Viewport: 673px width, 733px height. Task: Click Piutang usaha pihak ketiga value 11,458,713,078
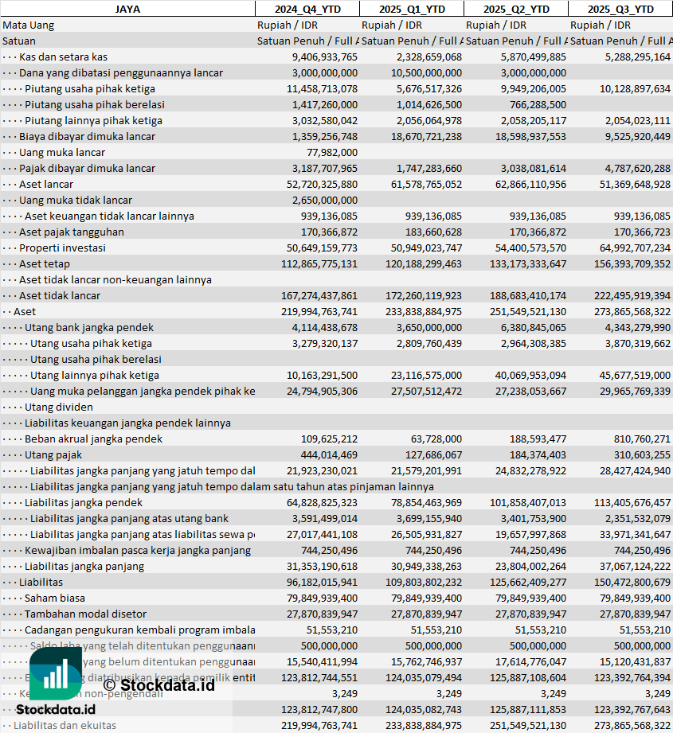[x=323, y=89]
